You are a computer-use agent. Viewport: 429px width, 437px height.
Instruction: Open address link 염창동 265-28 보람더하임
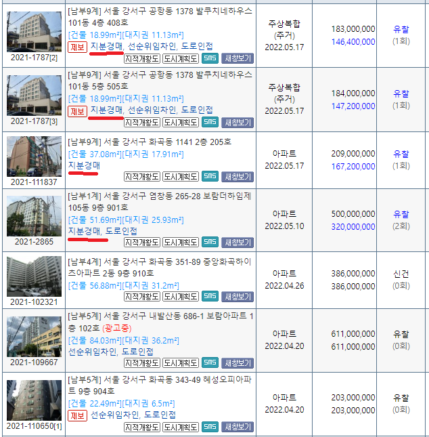tap(160, 202)
